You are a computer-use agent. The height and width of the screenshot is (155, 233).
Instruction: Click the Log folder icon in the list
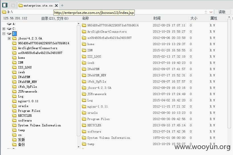click(84, 100)
